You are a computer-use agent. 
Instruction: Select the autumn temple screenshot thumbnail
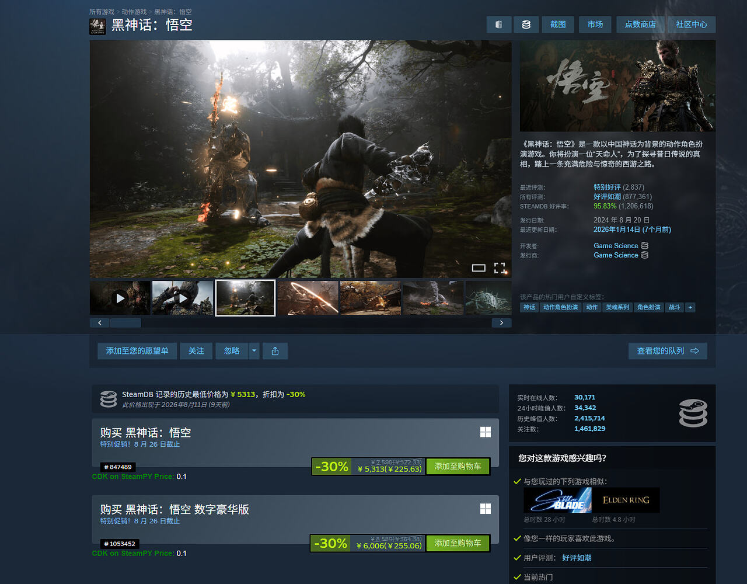point(371,298)
